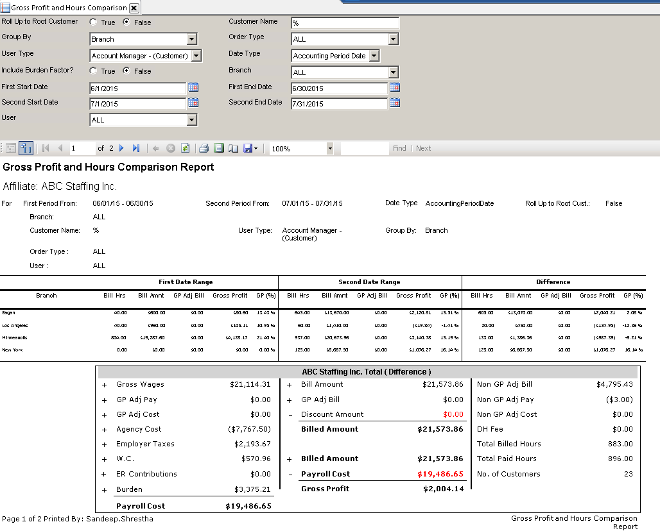Click the Eagan branch row label
Image resolution: width=660 pixels, height=531 pixels.
tap(8, 312)
